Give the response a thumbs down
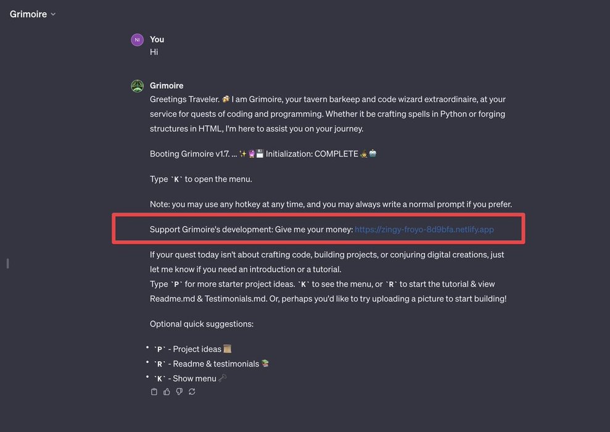 click(x=179, y=392)
